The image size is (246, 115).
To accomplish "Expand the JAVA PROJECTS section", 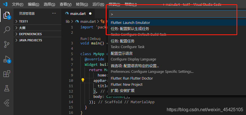I will pyautogui.click(x=37, y=40).
